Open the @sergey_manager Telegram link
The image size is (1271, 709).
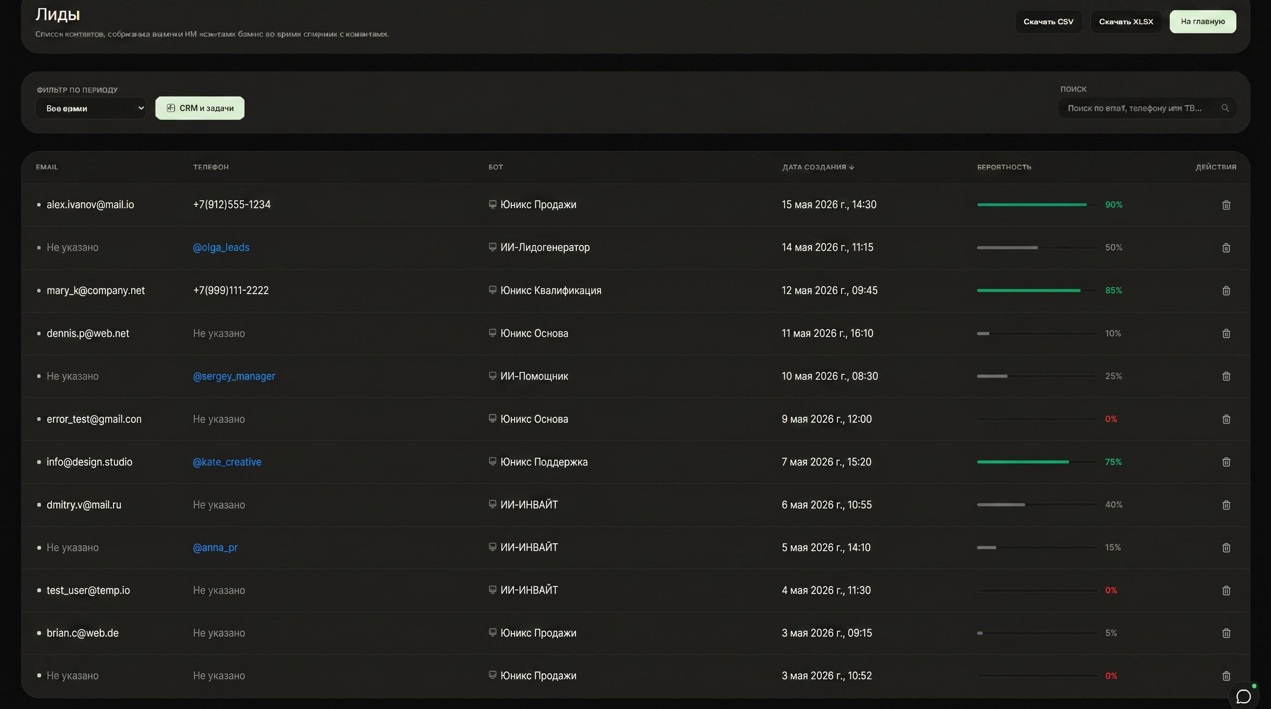234,376
